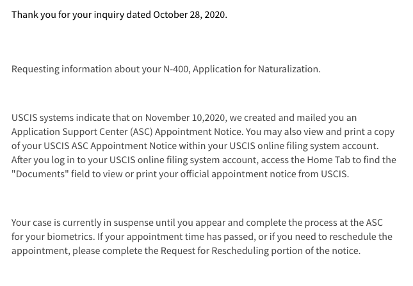Image resolution: width=413 pixels, height=286 pixels.
Task: Click the words Application Support Center
Action: (69, 132)
